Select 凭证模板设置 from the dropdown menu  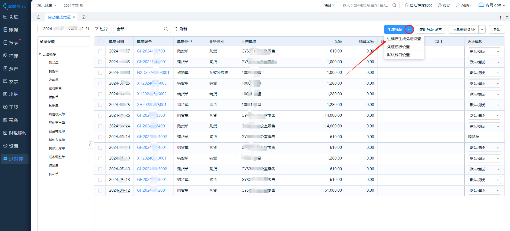tap(398, 47)
